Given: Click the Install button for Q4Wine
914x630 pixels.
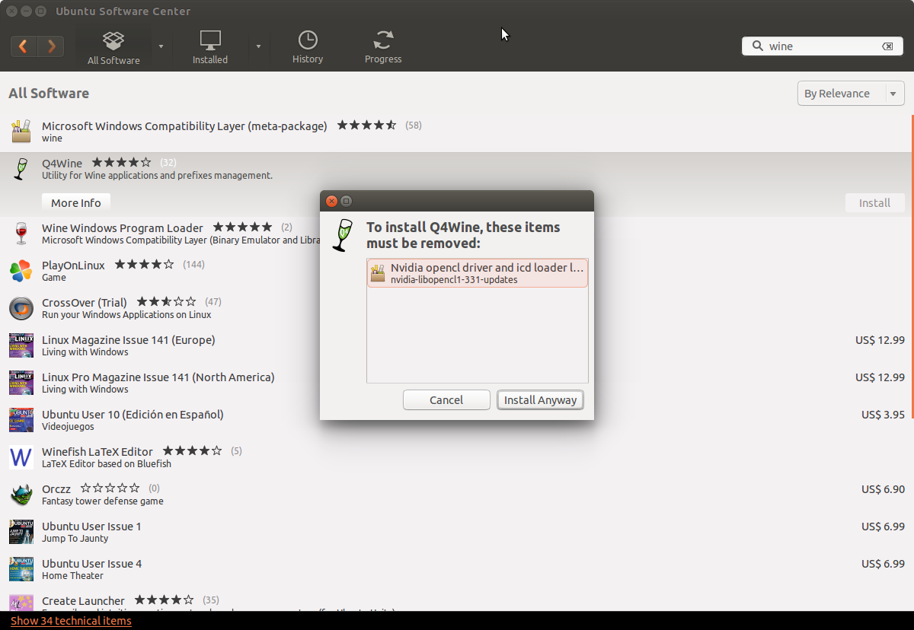Looking at the screenshot, I should tap(874, 203).
